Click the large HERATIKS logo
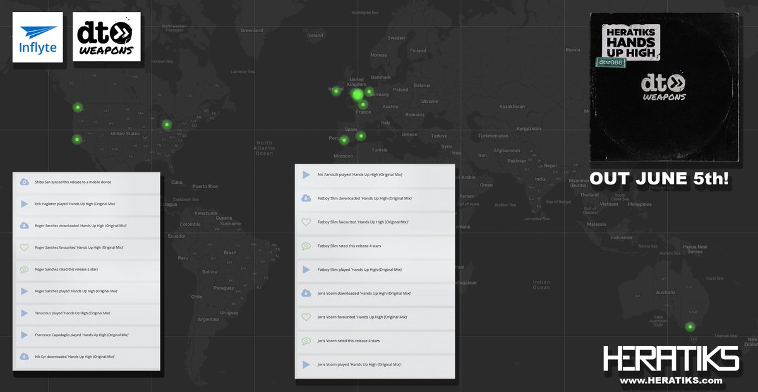 point(671,359)
